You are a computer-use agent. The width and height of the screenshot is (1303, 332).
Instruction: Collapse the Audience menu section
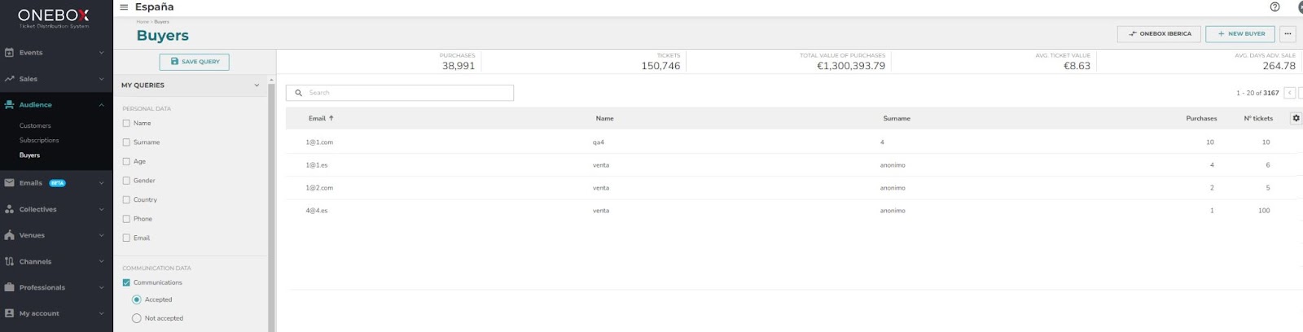[x=101, y=105]
